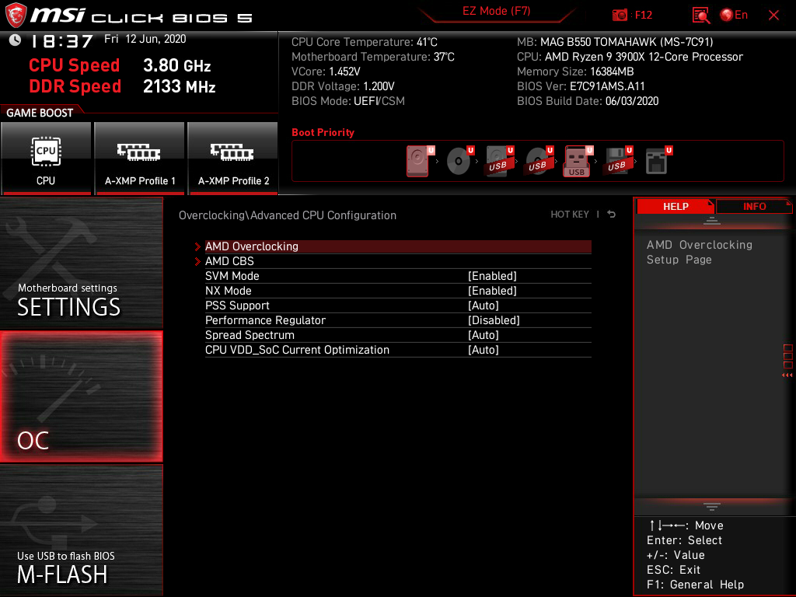Screen dimensions: 796x597
Task: Select the hard disk boot device icon
Action: (x=419, y=161)
